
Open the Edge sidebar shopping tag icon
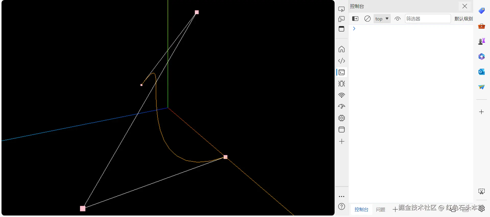click(x=482, y=11)
